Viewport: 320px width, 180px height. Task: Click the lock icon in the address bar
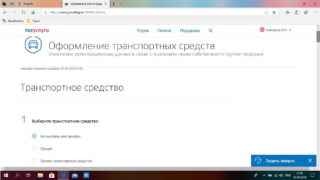click(x=45, y=12)
